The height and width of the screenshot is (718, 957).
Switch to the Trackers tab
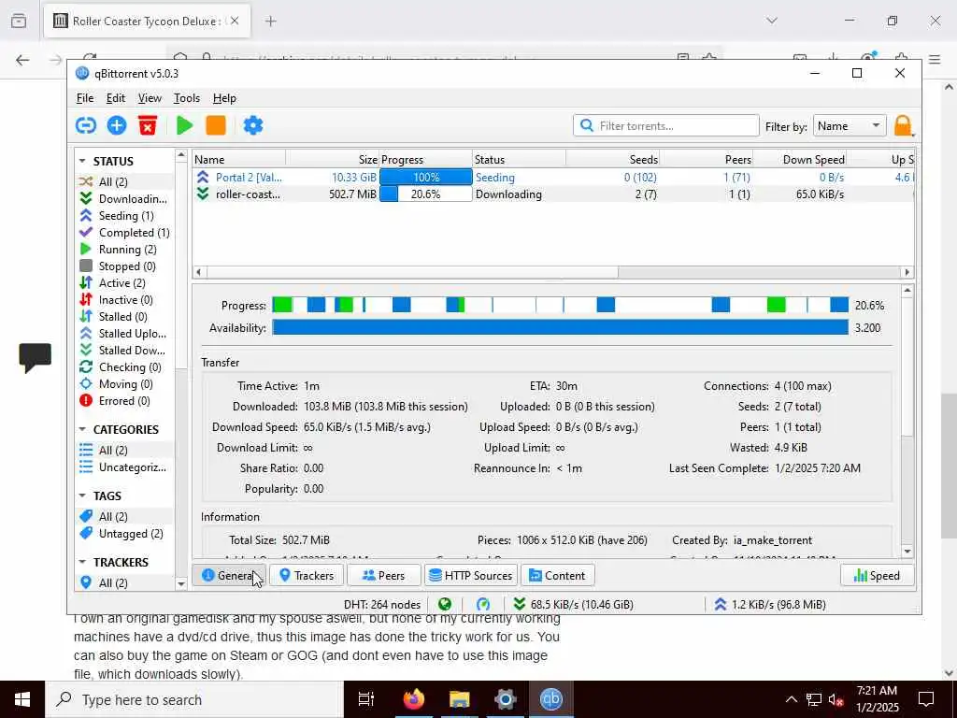point(306,575)
